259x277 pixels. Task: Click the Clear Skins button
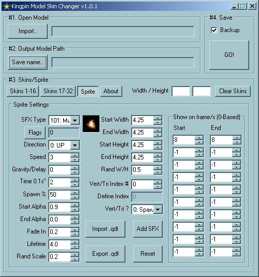click(233, 91)
